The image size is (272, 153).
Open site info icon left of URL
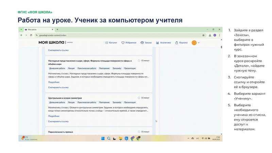coord(37,35)
